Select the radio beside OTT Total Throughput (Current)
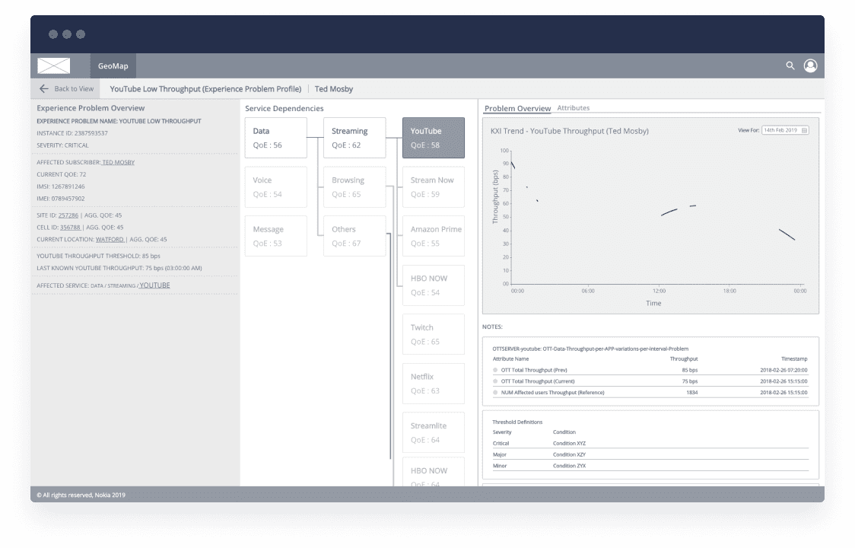Viewport: 855px width, 548px height. click(495, 381)
